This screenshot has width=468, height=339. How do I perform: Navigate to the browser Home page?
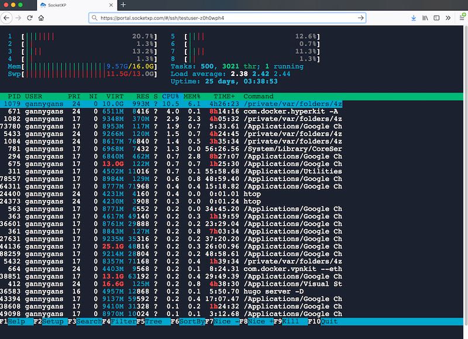pos(41,18)
